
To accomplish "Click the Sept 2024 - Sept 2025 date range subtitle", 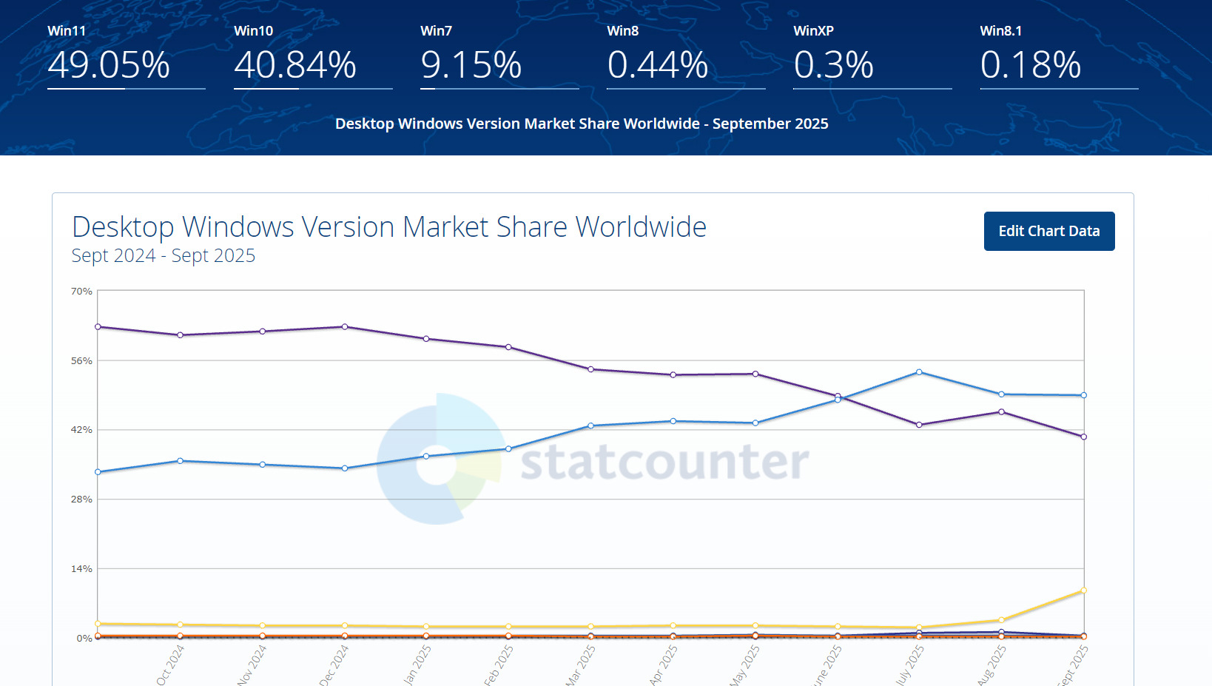I will pos(164,255).
